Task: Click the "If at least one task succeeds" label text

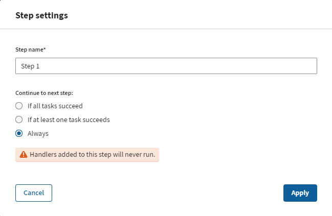Action: coord(69,119)
